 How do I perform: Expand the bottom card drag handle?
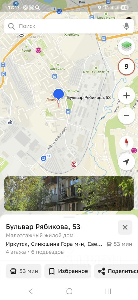[x=69, y=217]
